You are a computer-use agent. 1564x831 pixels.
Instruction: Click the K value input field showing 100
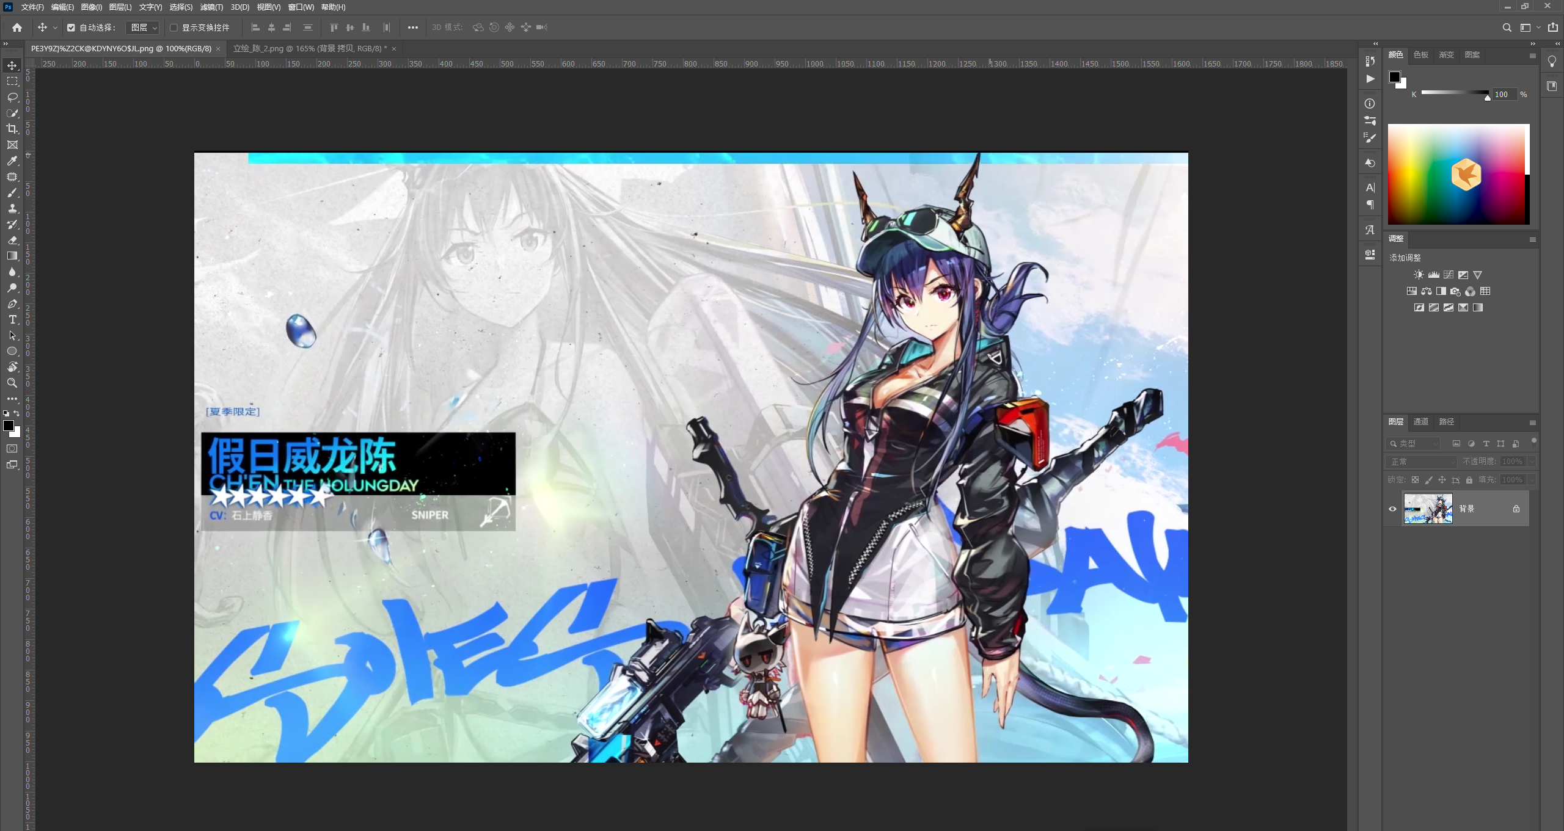(1505, 95)
